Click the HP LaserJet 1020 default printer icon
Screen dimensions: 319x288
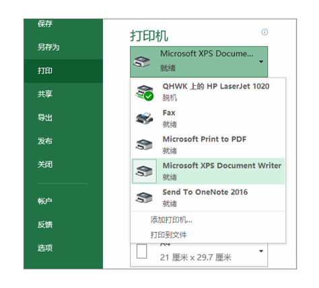[145, 93]
